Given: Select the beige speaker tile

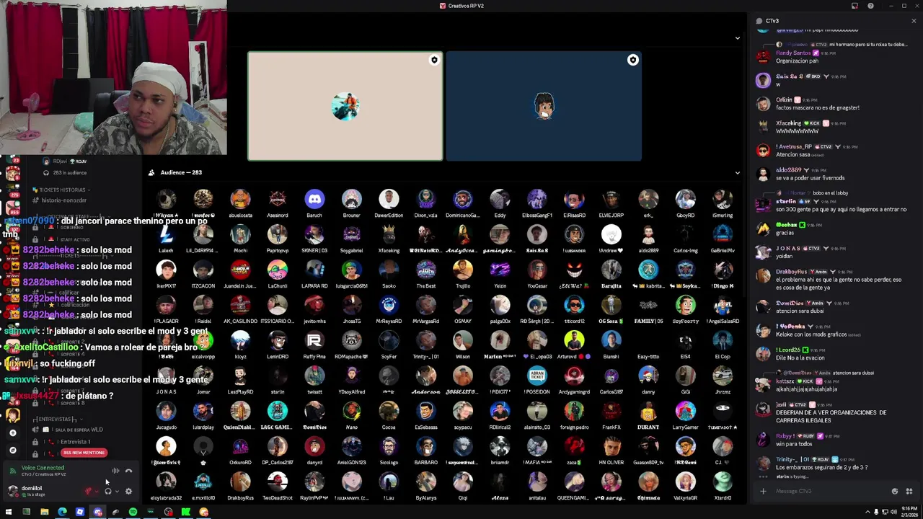Looking at the screenshot, I should (x=345, y=106).
